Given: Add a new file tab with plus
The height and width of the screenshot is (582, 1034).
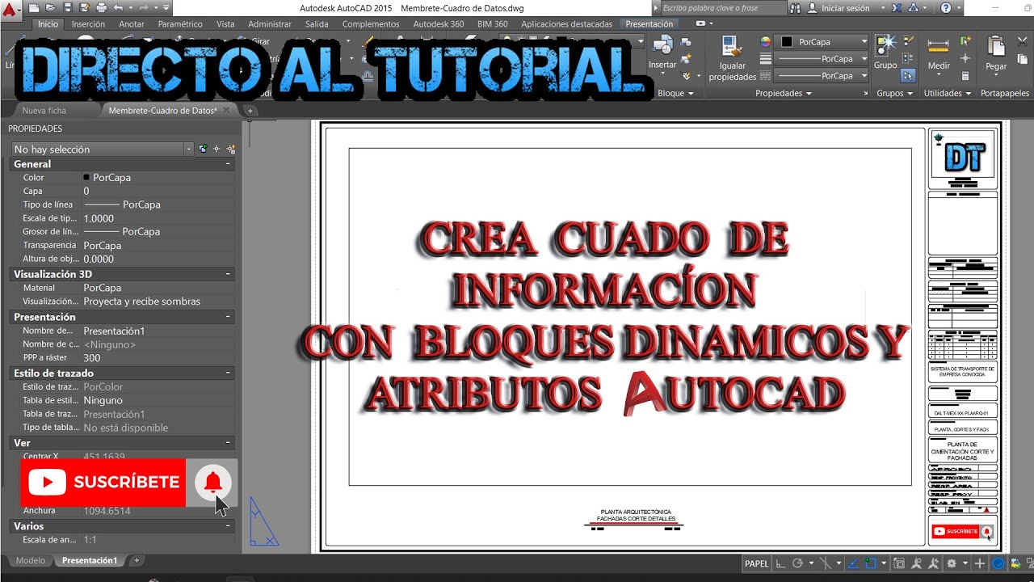Looking at the screenshot, I should coord(250,110).
